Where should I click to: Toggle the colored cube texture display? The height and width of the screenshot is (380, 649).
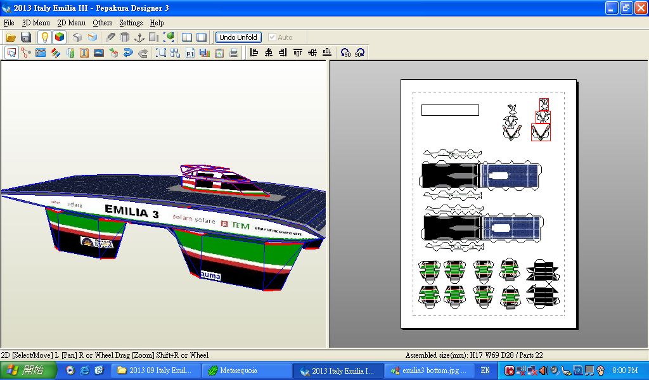[59, 37]
